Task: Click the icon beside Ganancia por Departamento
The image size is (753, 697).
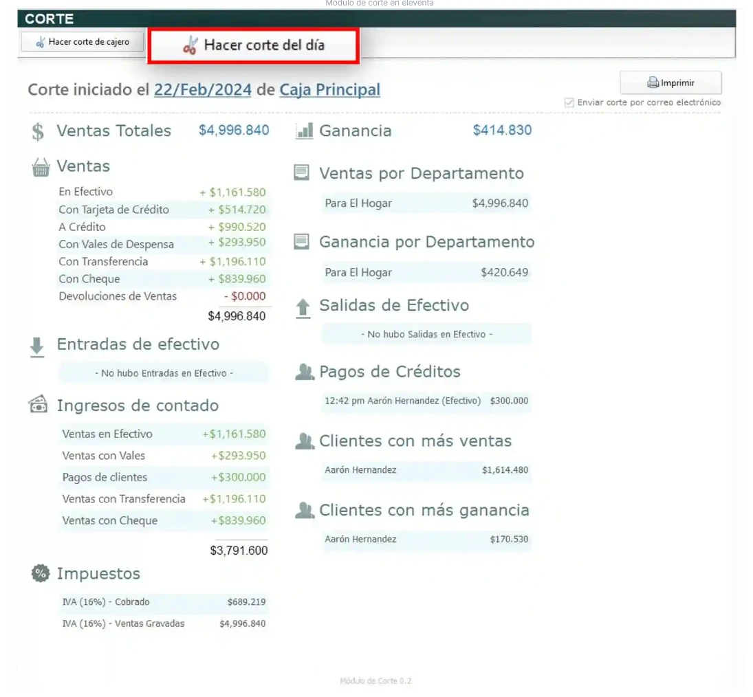Action: (x=301, y=241)
